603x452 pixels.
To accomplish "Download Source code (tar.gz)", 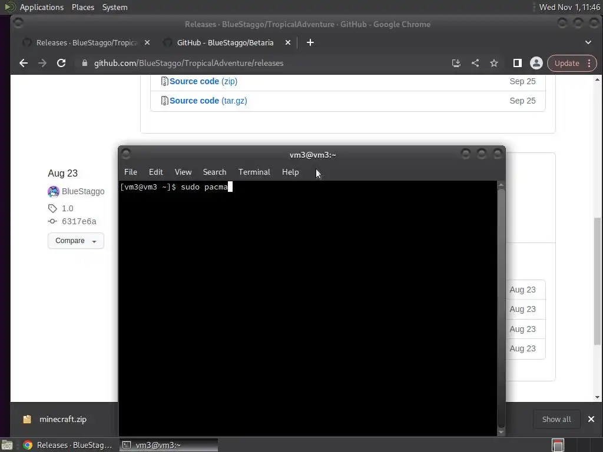I will 208,101.
